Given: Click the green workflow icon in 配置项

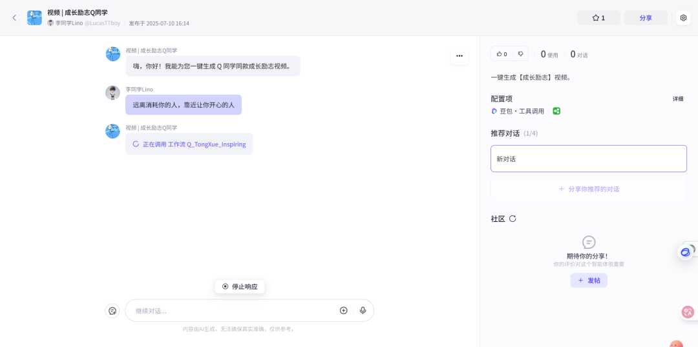Looking at the screenshot, I should [556, 111].
